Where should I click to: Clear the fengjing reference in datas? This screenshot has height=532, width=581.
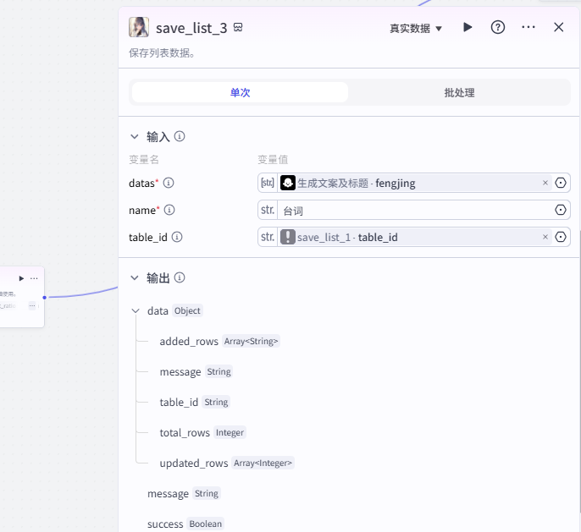[x=545, y=183]
